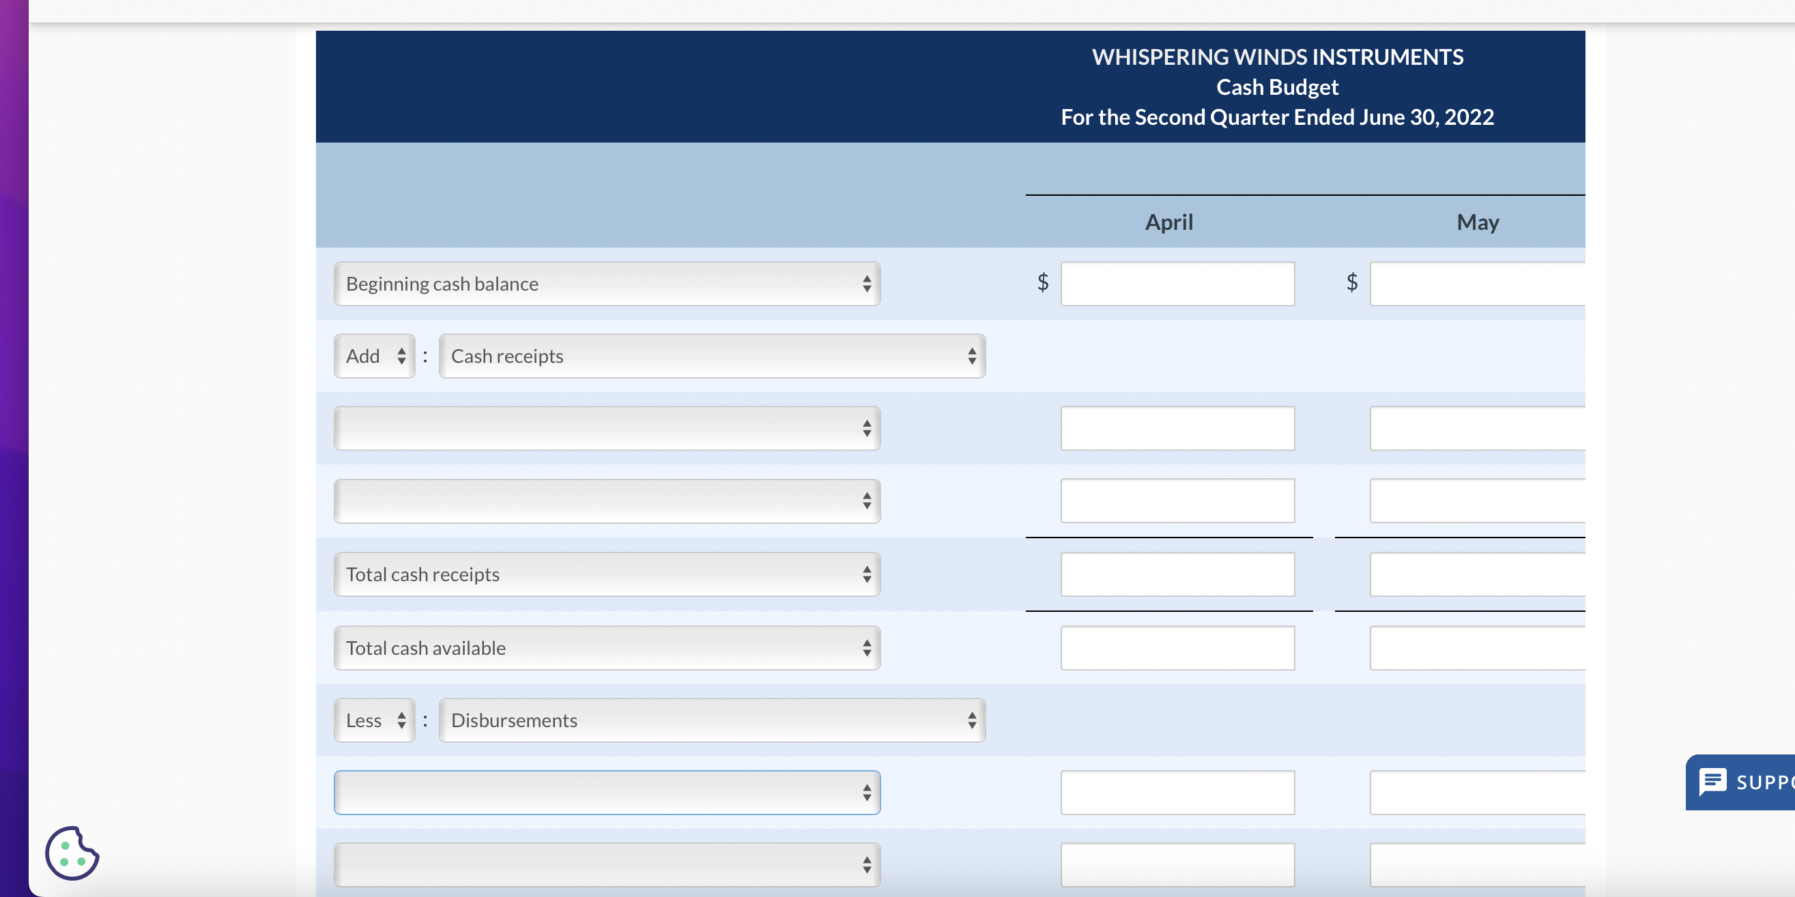Open the Total cash available dropdown
This screenshot has height=897, width=1795.
(x=606, y=647)
